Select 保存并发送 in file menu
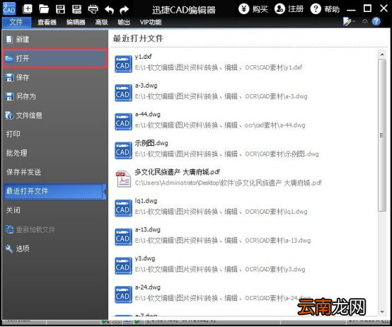The width and height of the screenshot is (392, 327). [x=55, y=172]
